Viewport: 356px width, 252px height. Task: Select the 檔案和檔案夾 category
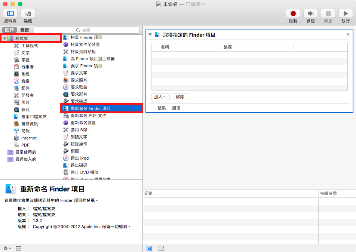pyautogui.click(x=34, y=117)
